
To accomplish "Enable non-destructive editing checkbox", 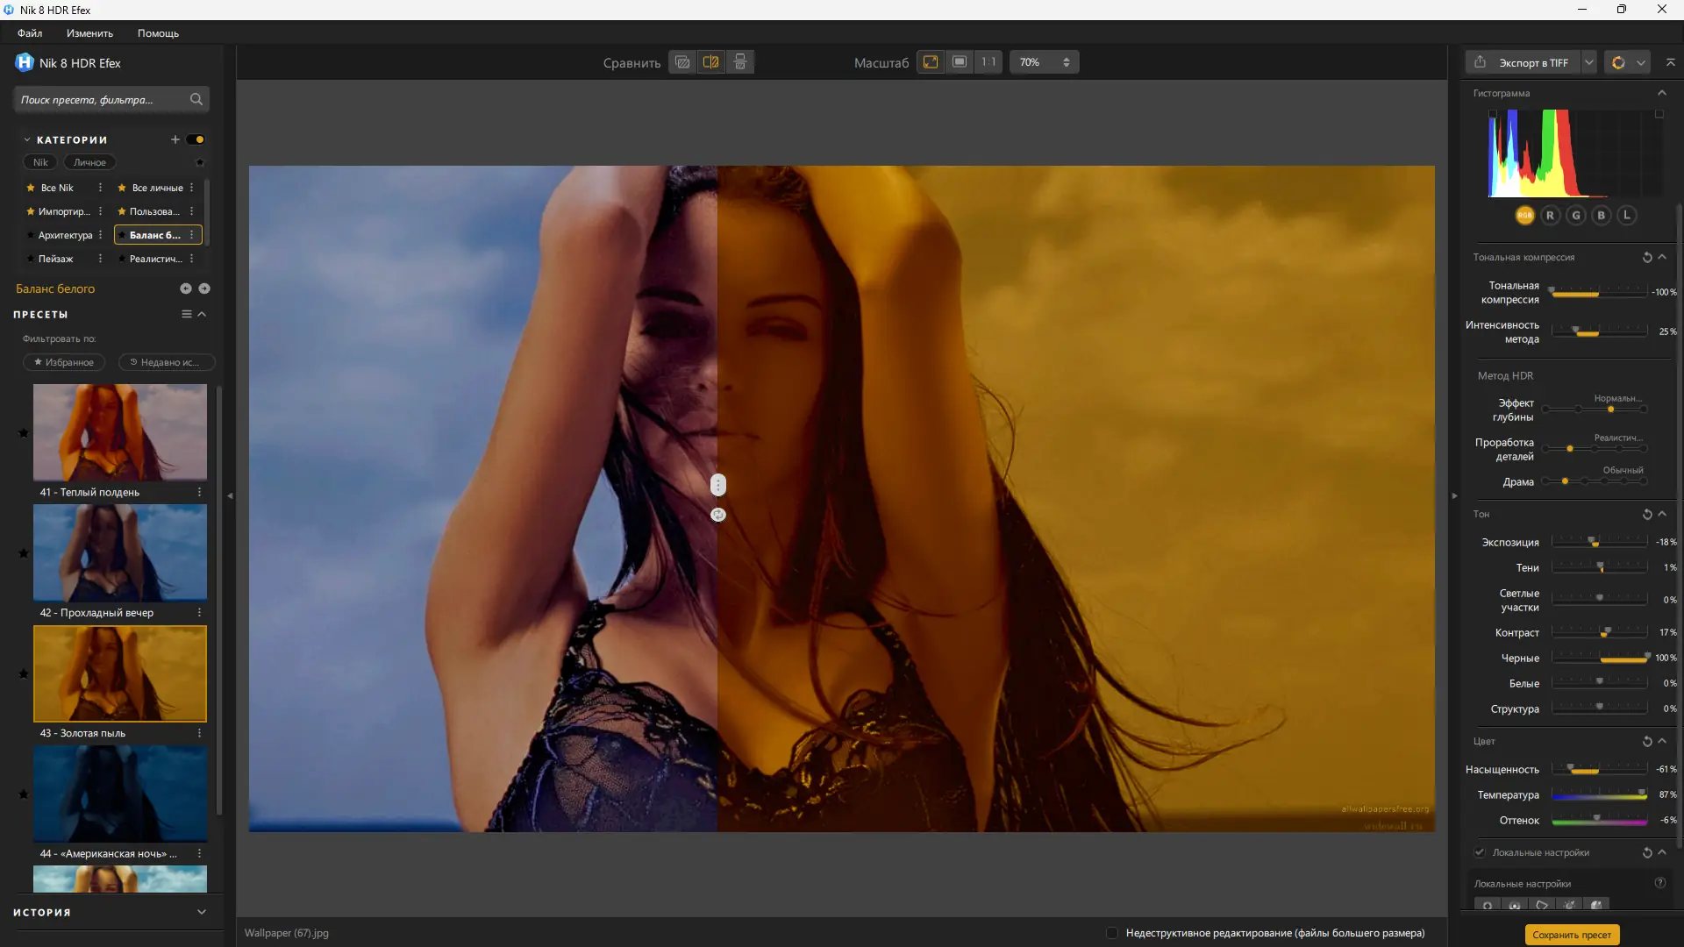I will tap(1112, 933).
